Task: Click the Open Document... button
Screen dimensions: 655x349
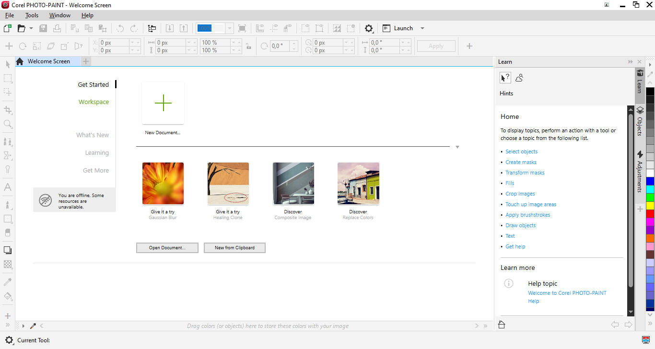Action: (x=167, y=248)
